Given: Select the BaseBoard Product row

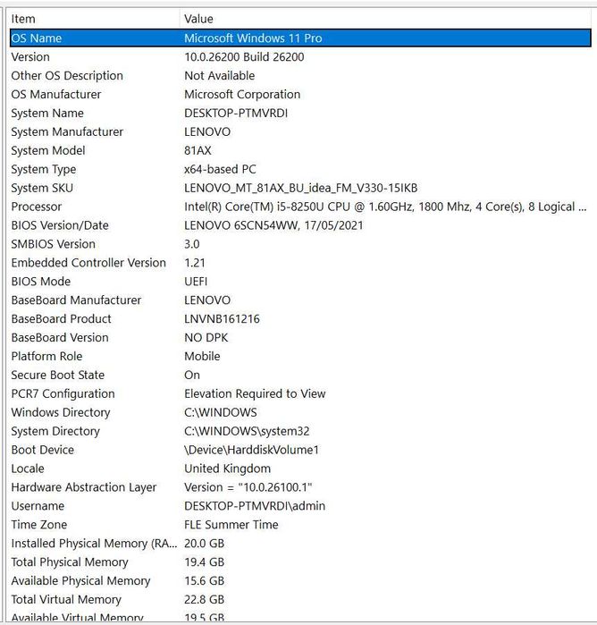Looking at the screenshot, I should (x=300, y=319).
